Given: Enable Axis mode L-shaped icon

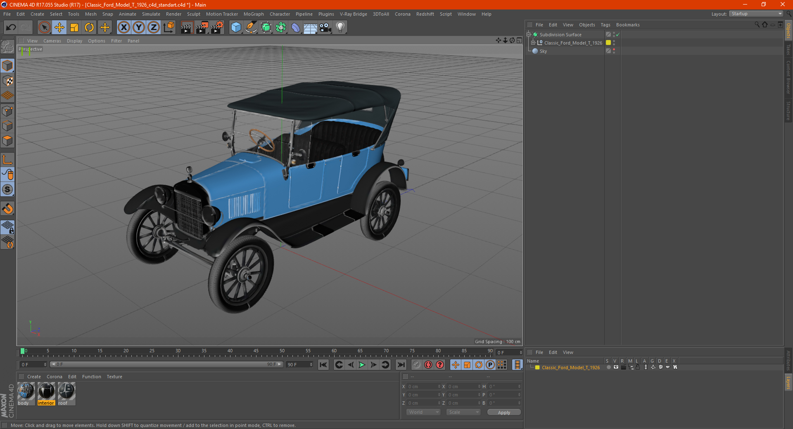Looking at the screenshot, I should pyautogui.click(x=7, y=160).
